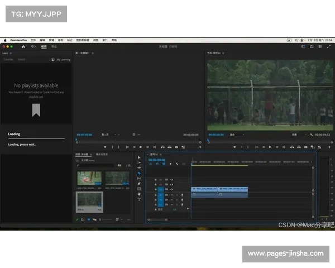Viewport: 335px width, 268px height.
Task: Add marker in the timeline panel
Action: click(170, 164)
